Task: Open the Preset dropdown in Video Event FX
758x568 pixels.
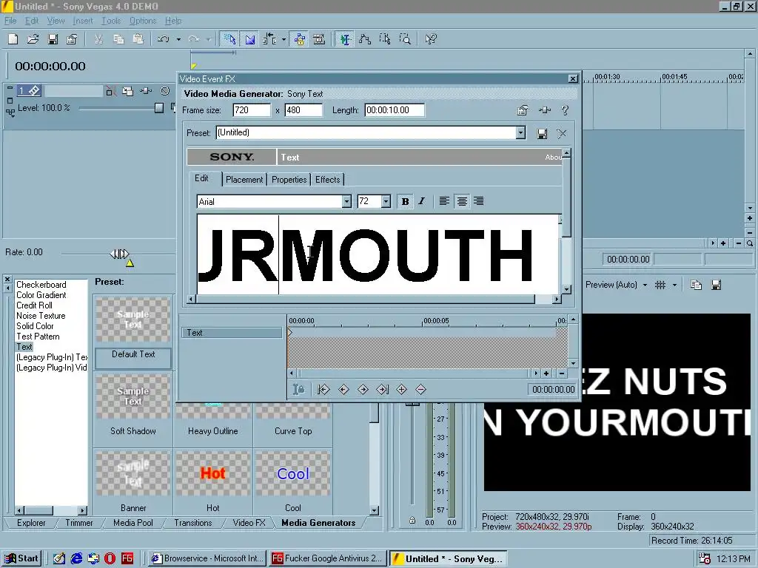Action: click(520, 133)
